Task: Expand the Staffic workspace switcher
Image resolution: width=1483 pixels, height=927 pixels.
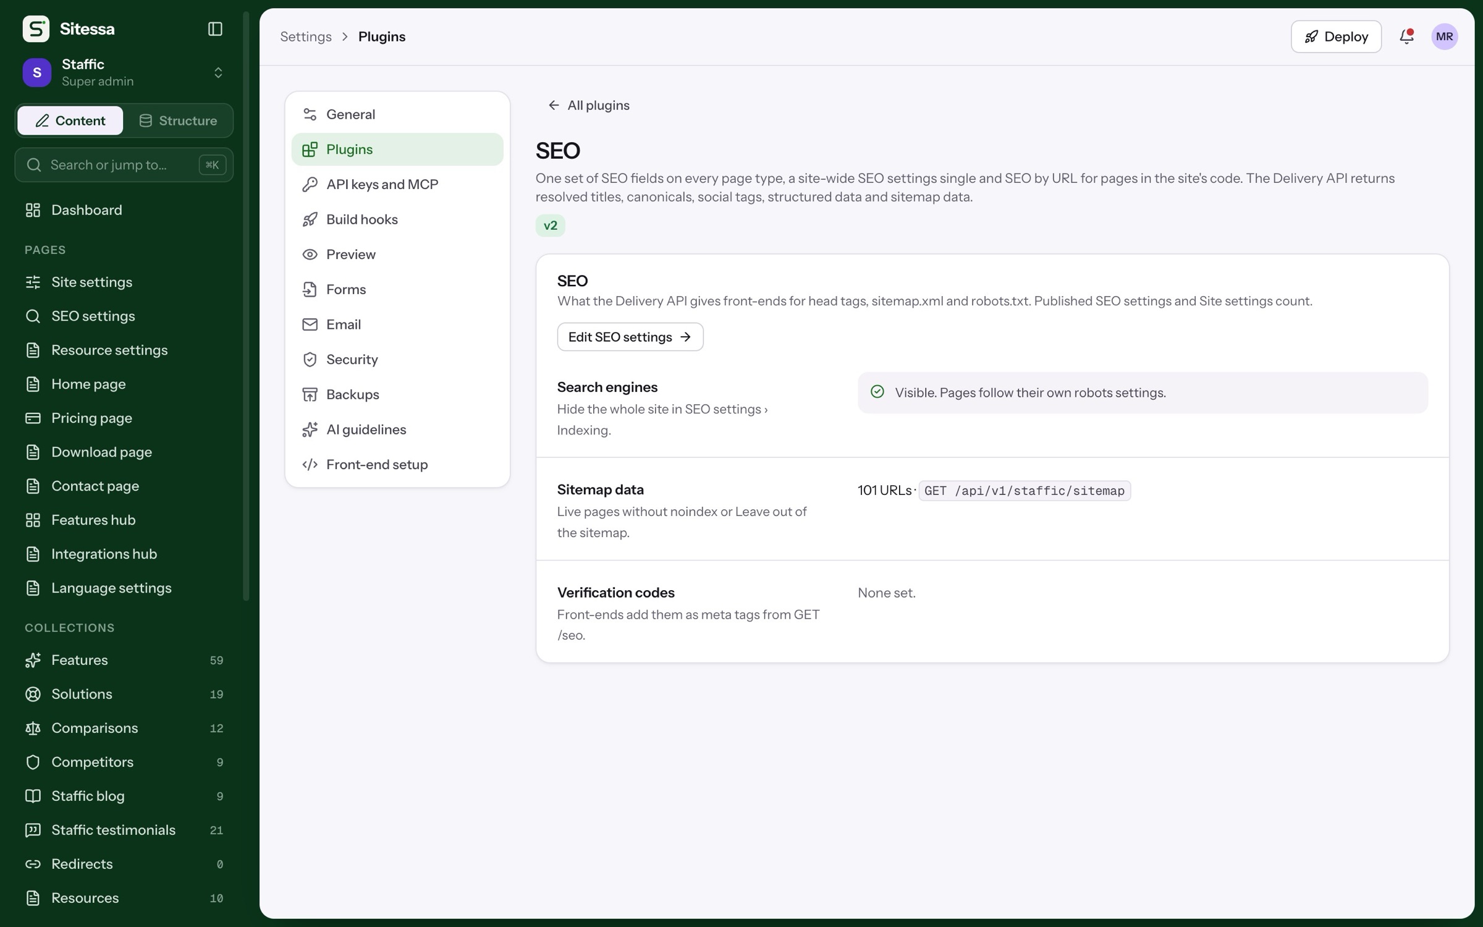Action: tap(124, 72)
